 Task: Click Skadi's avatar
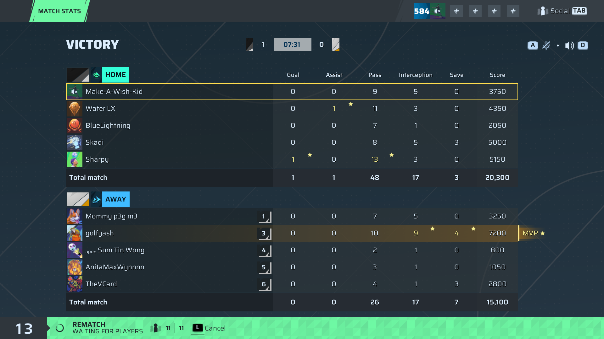(75, 143)
